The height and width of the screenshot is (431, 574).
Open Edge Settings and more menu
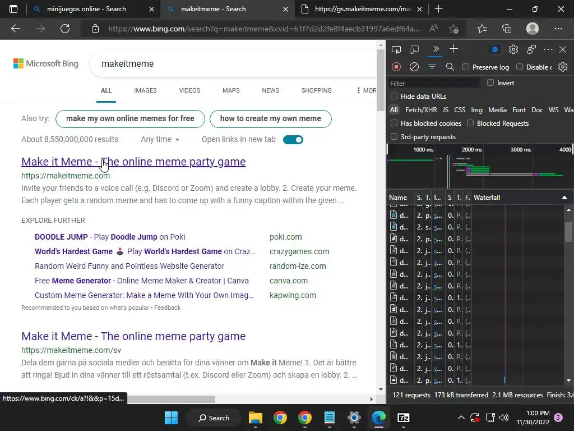(558, 29)
